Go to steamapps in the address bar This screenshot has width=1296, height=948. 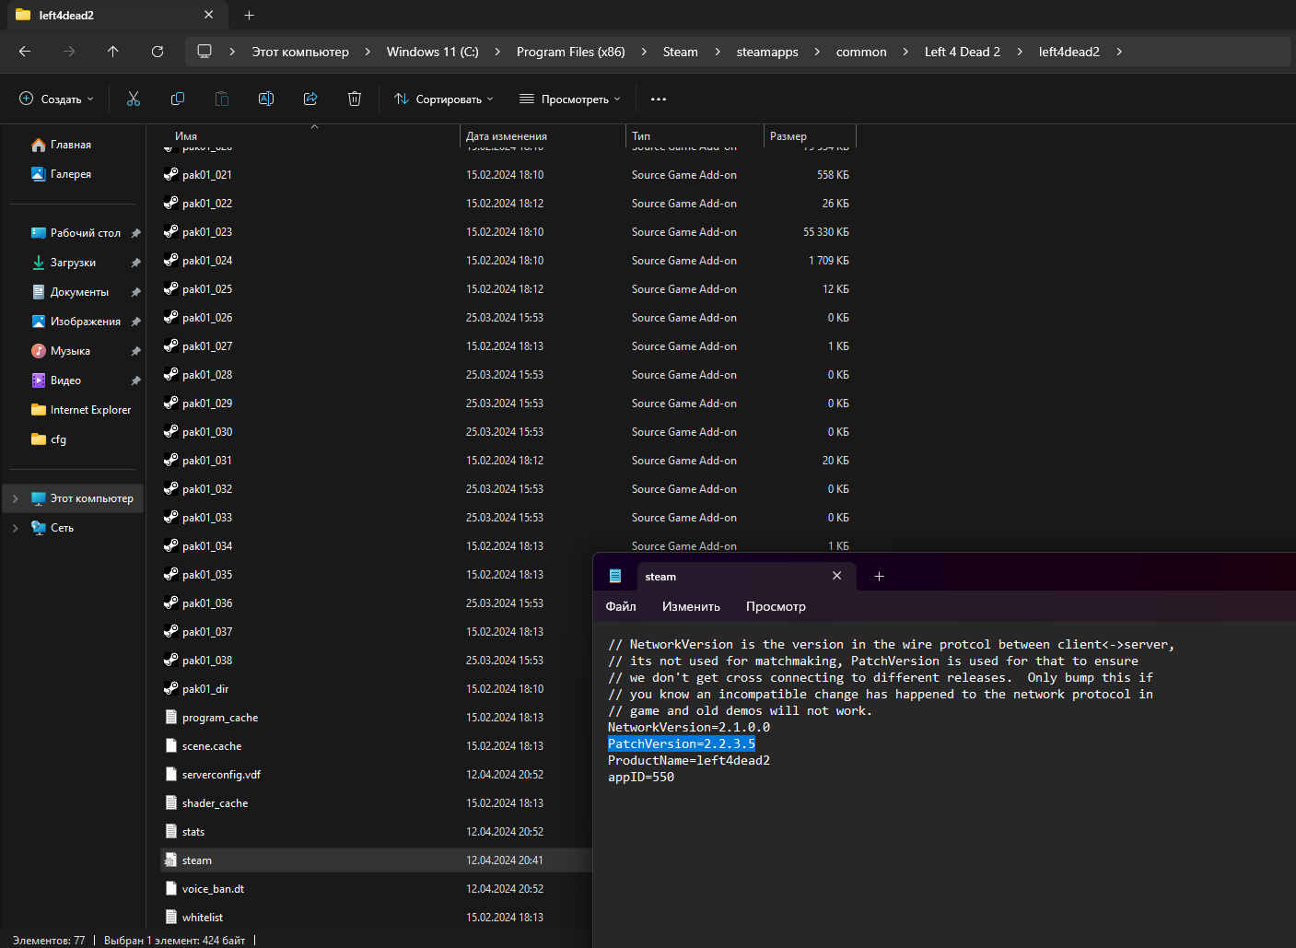(767, 52)
